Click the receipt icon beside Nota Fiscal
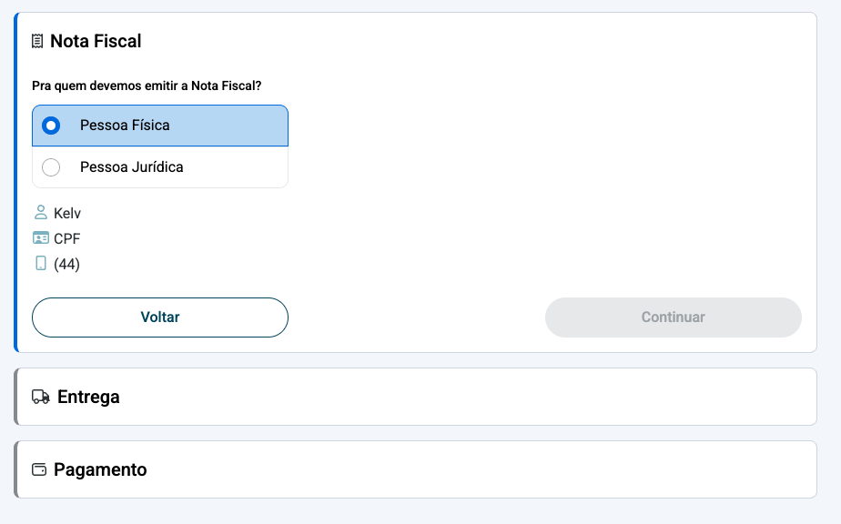Screen dimensions: 841x524 click(x=37, y=41)
